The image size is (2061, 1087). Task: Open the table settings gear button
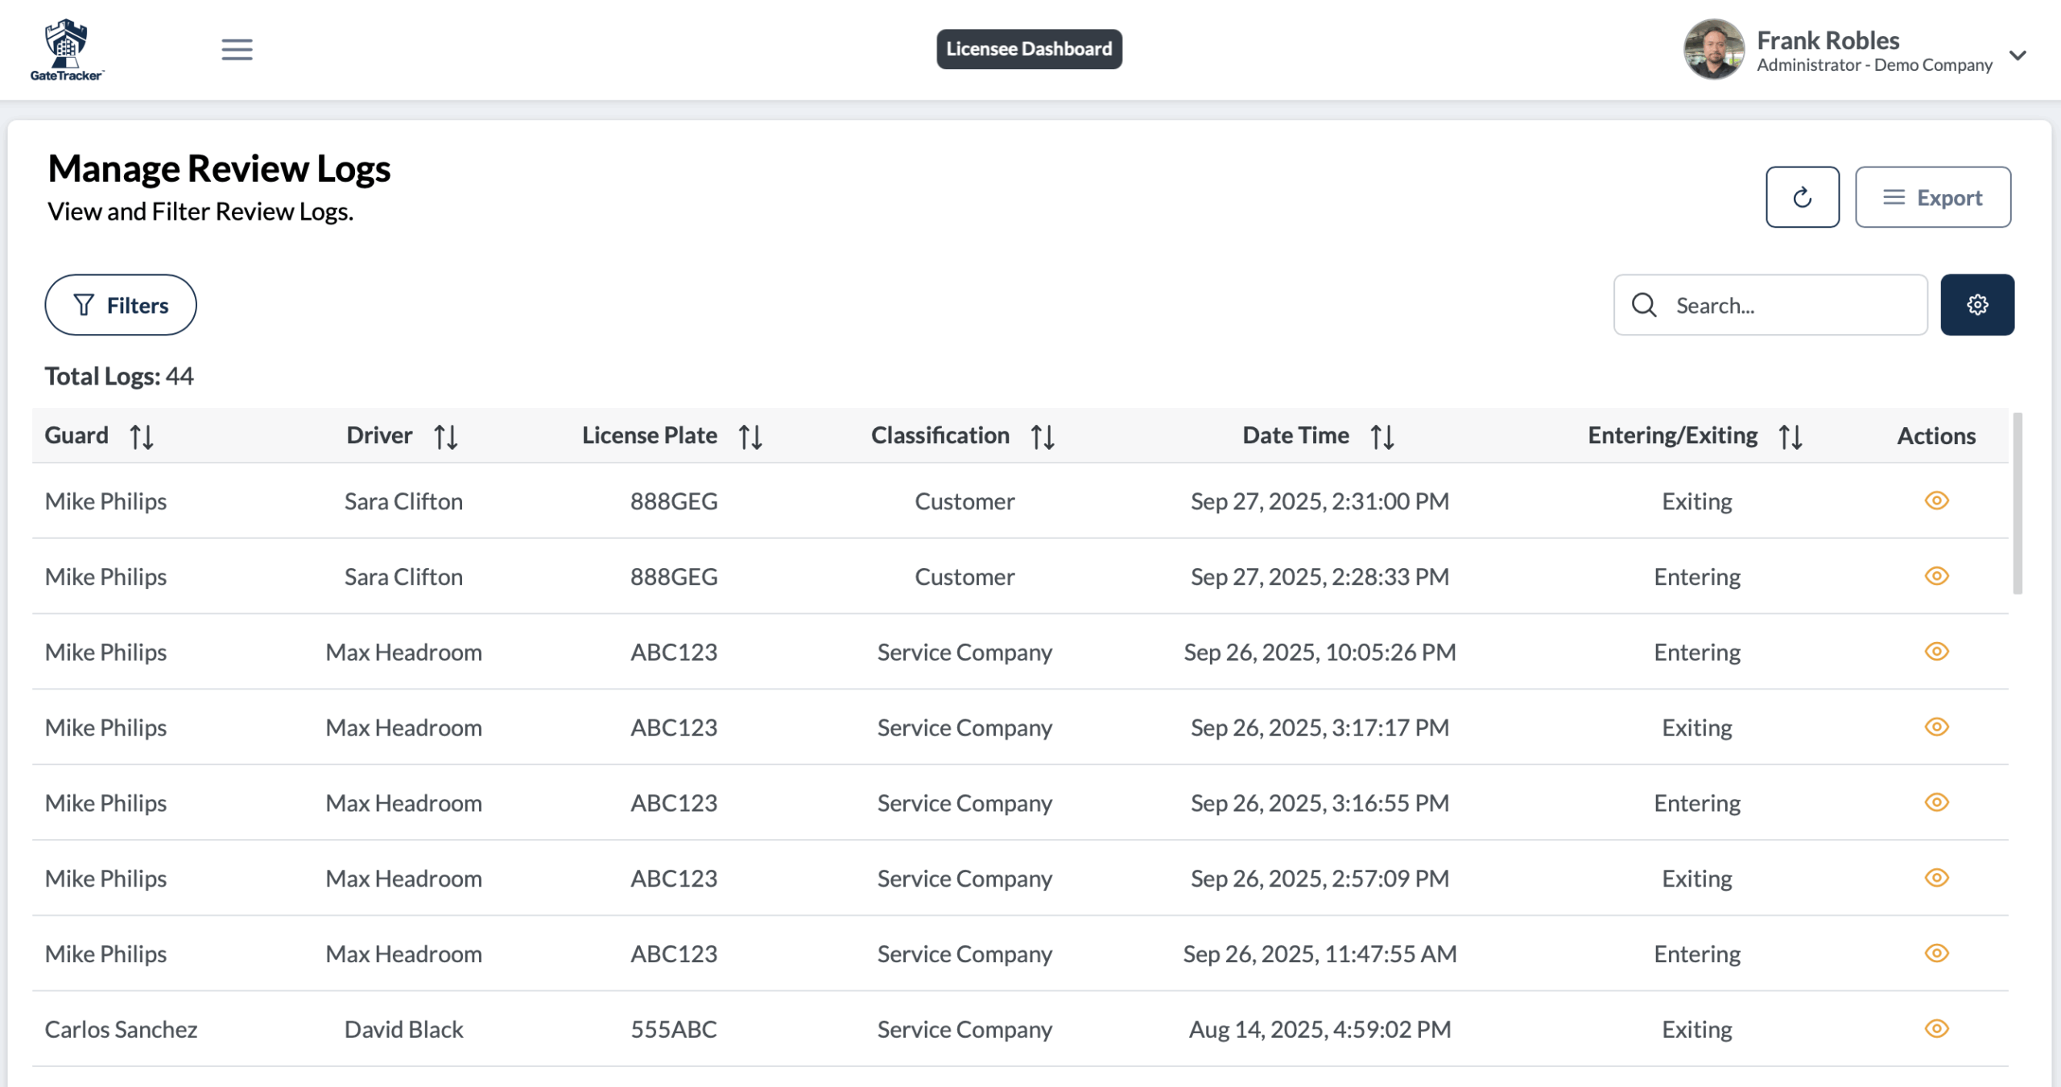(1976, 305)
